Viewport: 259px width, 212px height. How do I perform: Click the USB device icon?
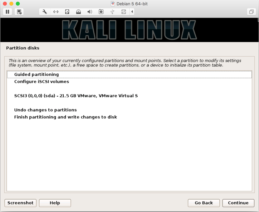coord(112,12)
